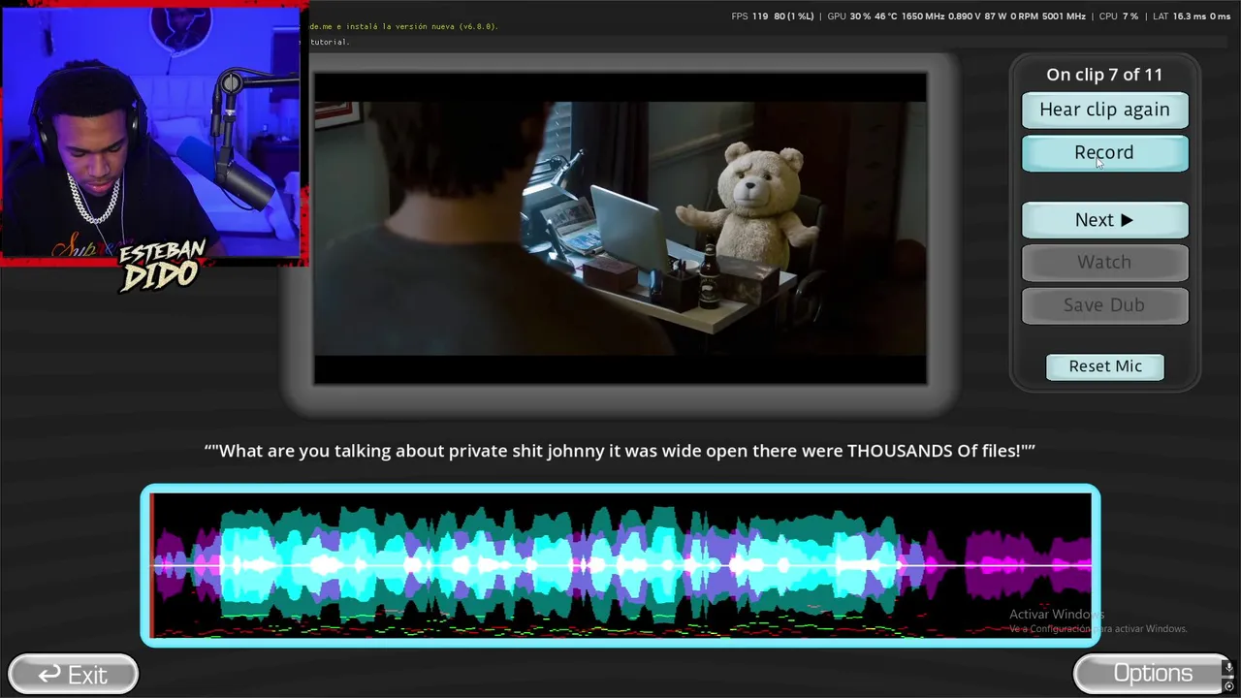Click the "GPU 30 %" usage readout
Image resolution: width=1241 pixels, height=698 pixels.
(x=849, y=16)
